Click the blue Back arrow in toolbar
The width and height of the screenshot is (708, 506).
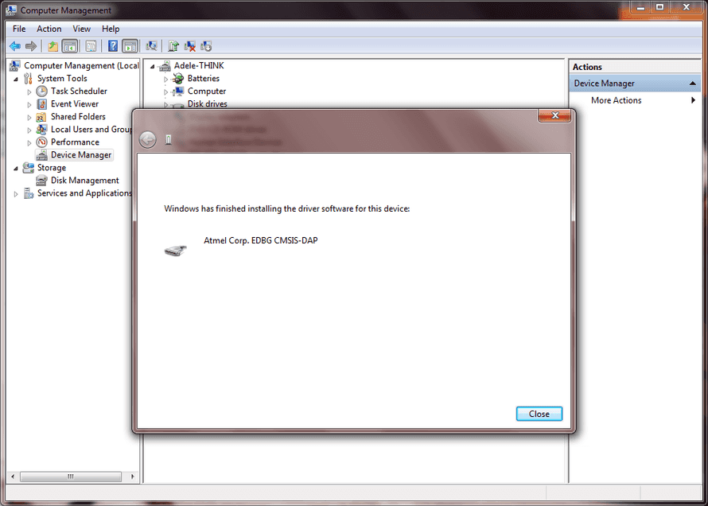[x=14, y=46]
